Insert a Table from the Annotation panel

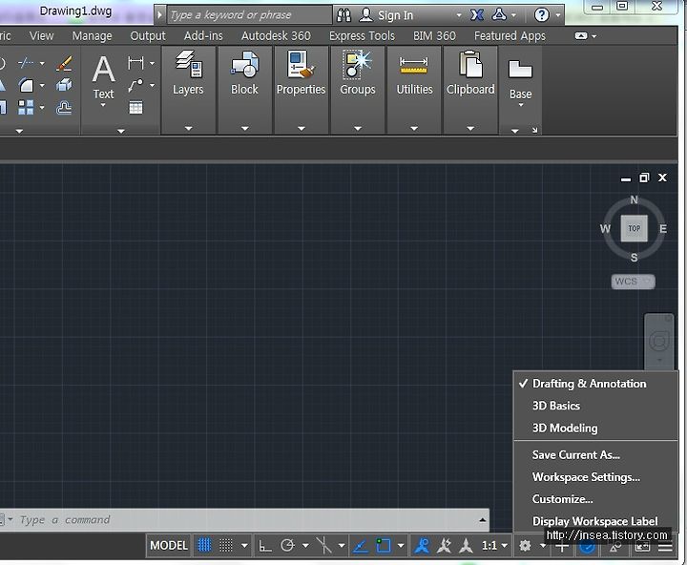[135, 107]
